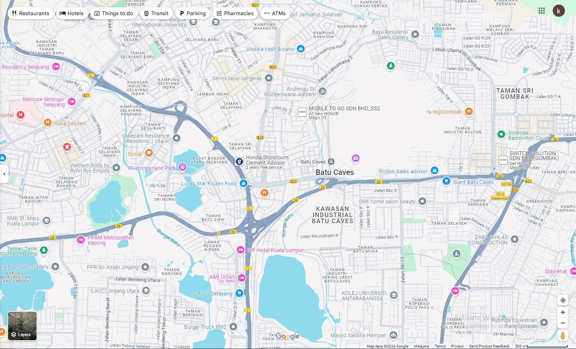Viewport: 576px width, 349px height.
Task: Open DRK home salon beauty pin
Action: [x=422, y=201]
